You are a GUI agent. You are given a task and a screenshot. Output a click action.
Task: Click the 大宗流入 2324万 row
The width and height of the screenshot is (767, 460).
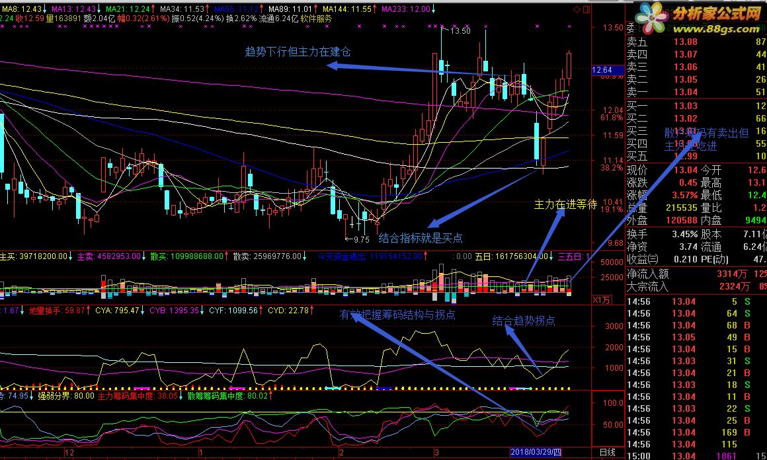(696, 286)
